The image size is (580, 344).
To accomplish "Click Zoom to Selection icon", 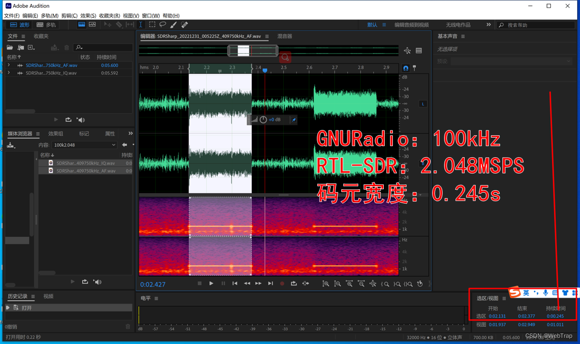I will click(408, 284).
